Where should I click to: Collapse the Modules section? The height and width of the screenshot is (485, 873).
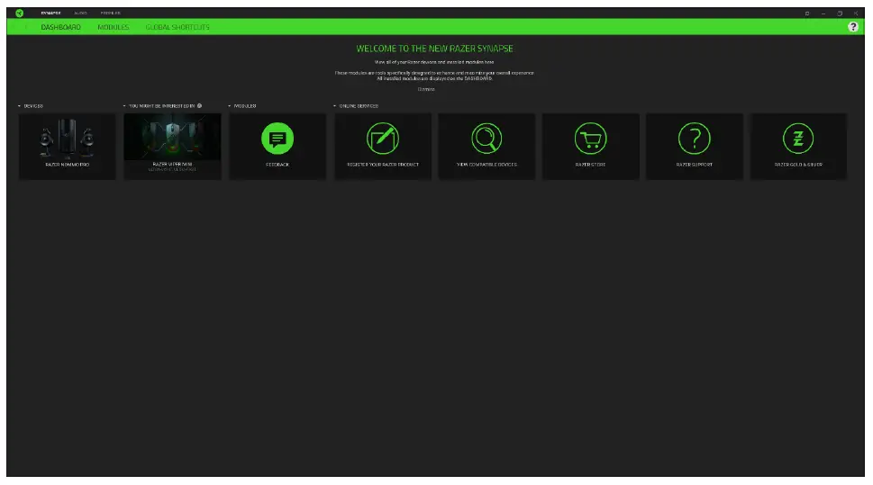coord(230,105)
